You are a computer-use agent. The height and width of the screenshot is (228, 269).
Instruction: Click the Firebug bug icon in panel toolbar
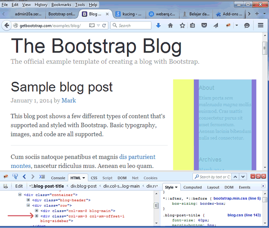coord(6,176)
